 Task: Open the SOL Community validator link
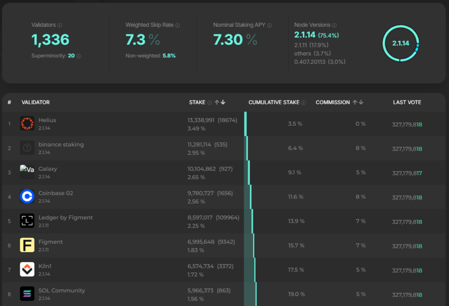[61, 290]
